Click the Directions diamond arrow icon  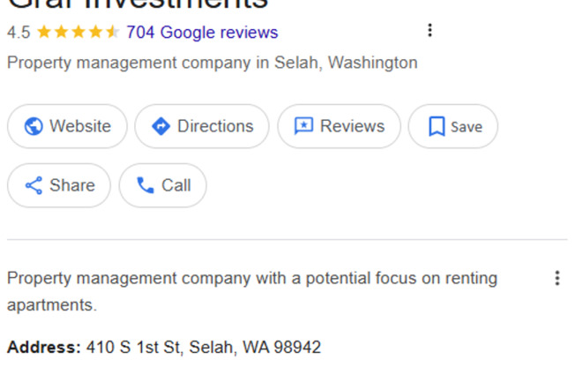pyautogui.click(x=161, y=126)
